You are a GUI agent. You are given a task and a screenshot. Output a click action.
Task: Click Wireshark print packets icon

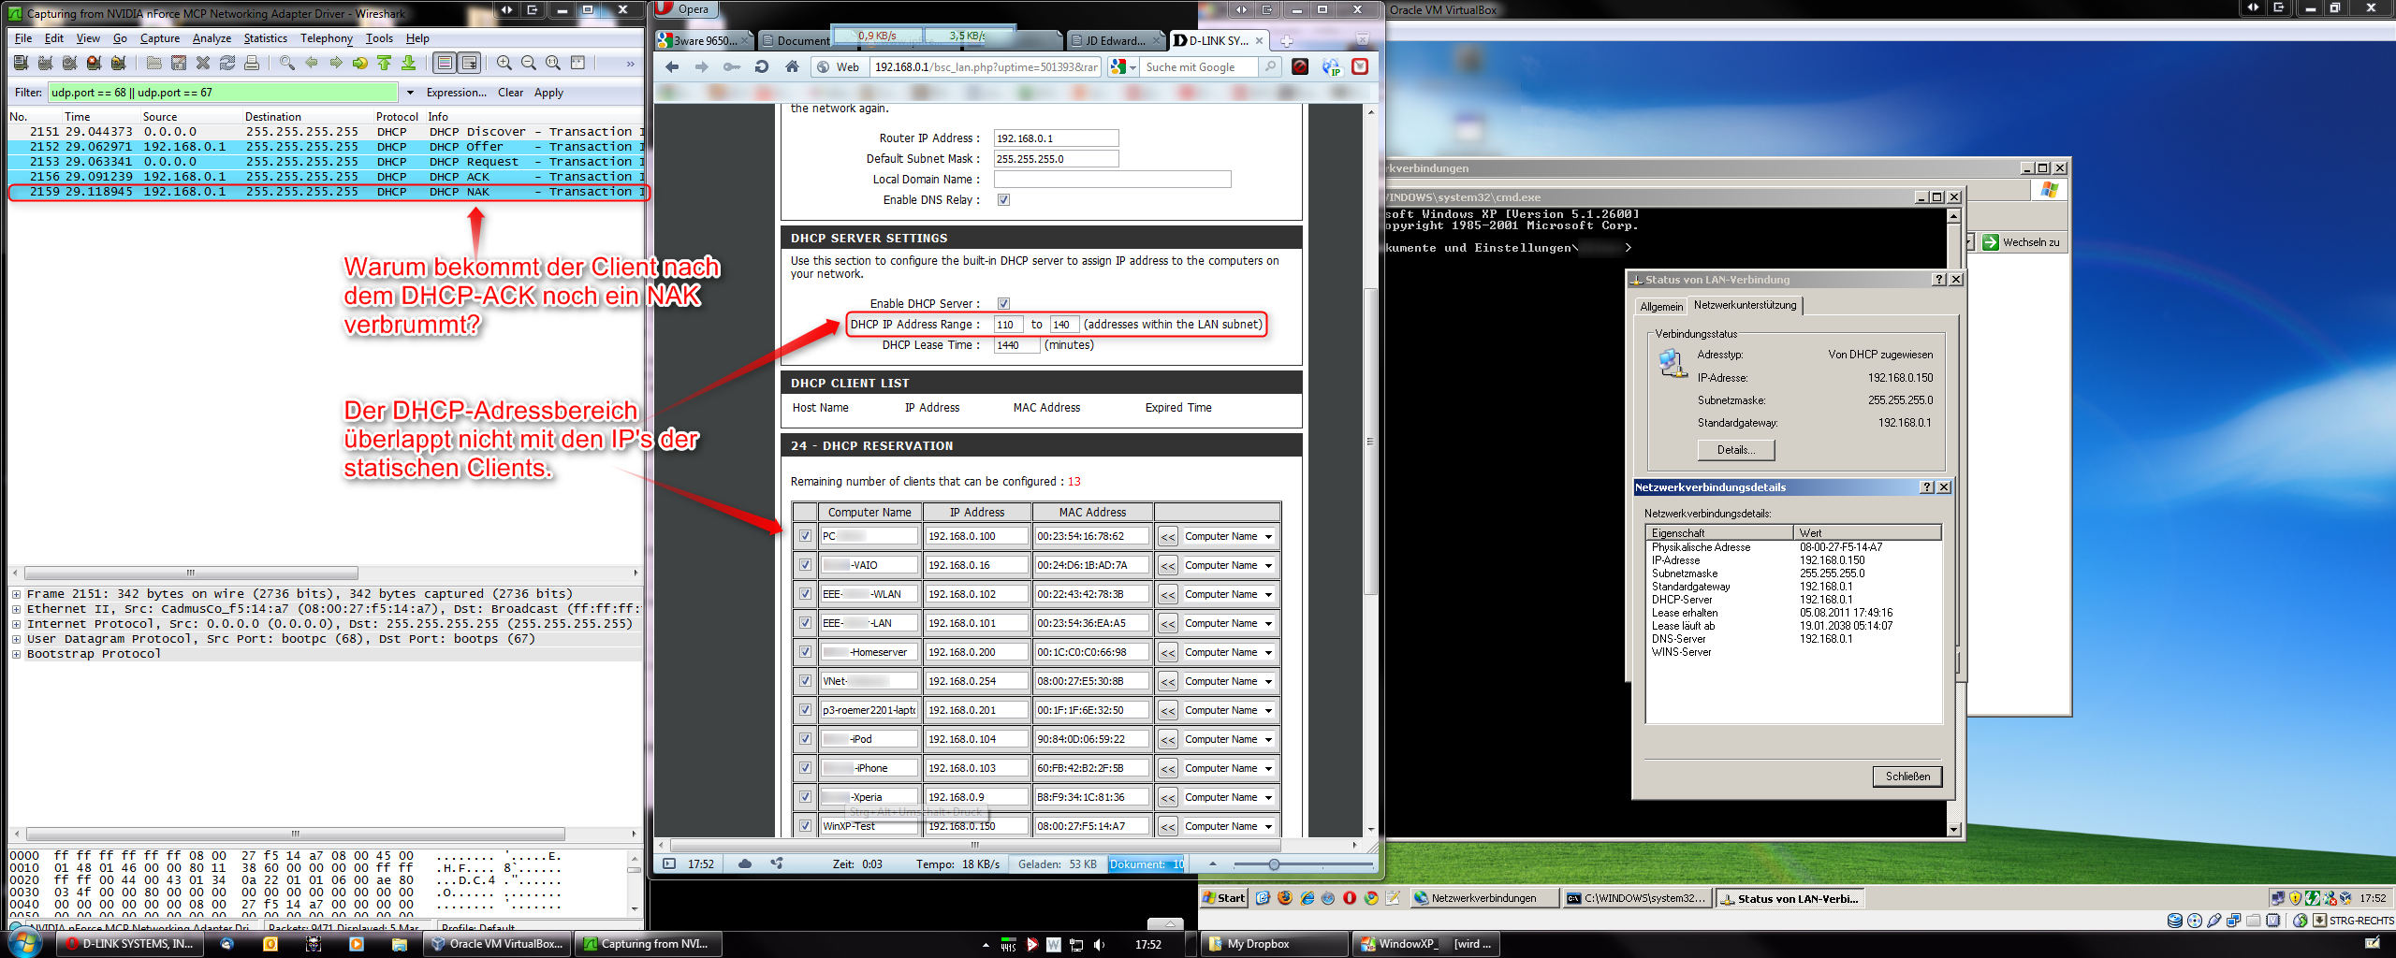(252, 63)
